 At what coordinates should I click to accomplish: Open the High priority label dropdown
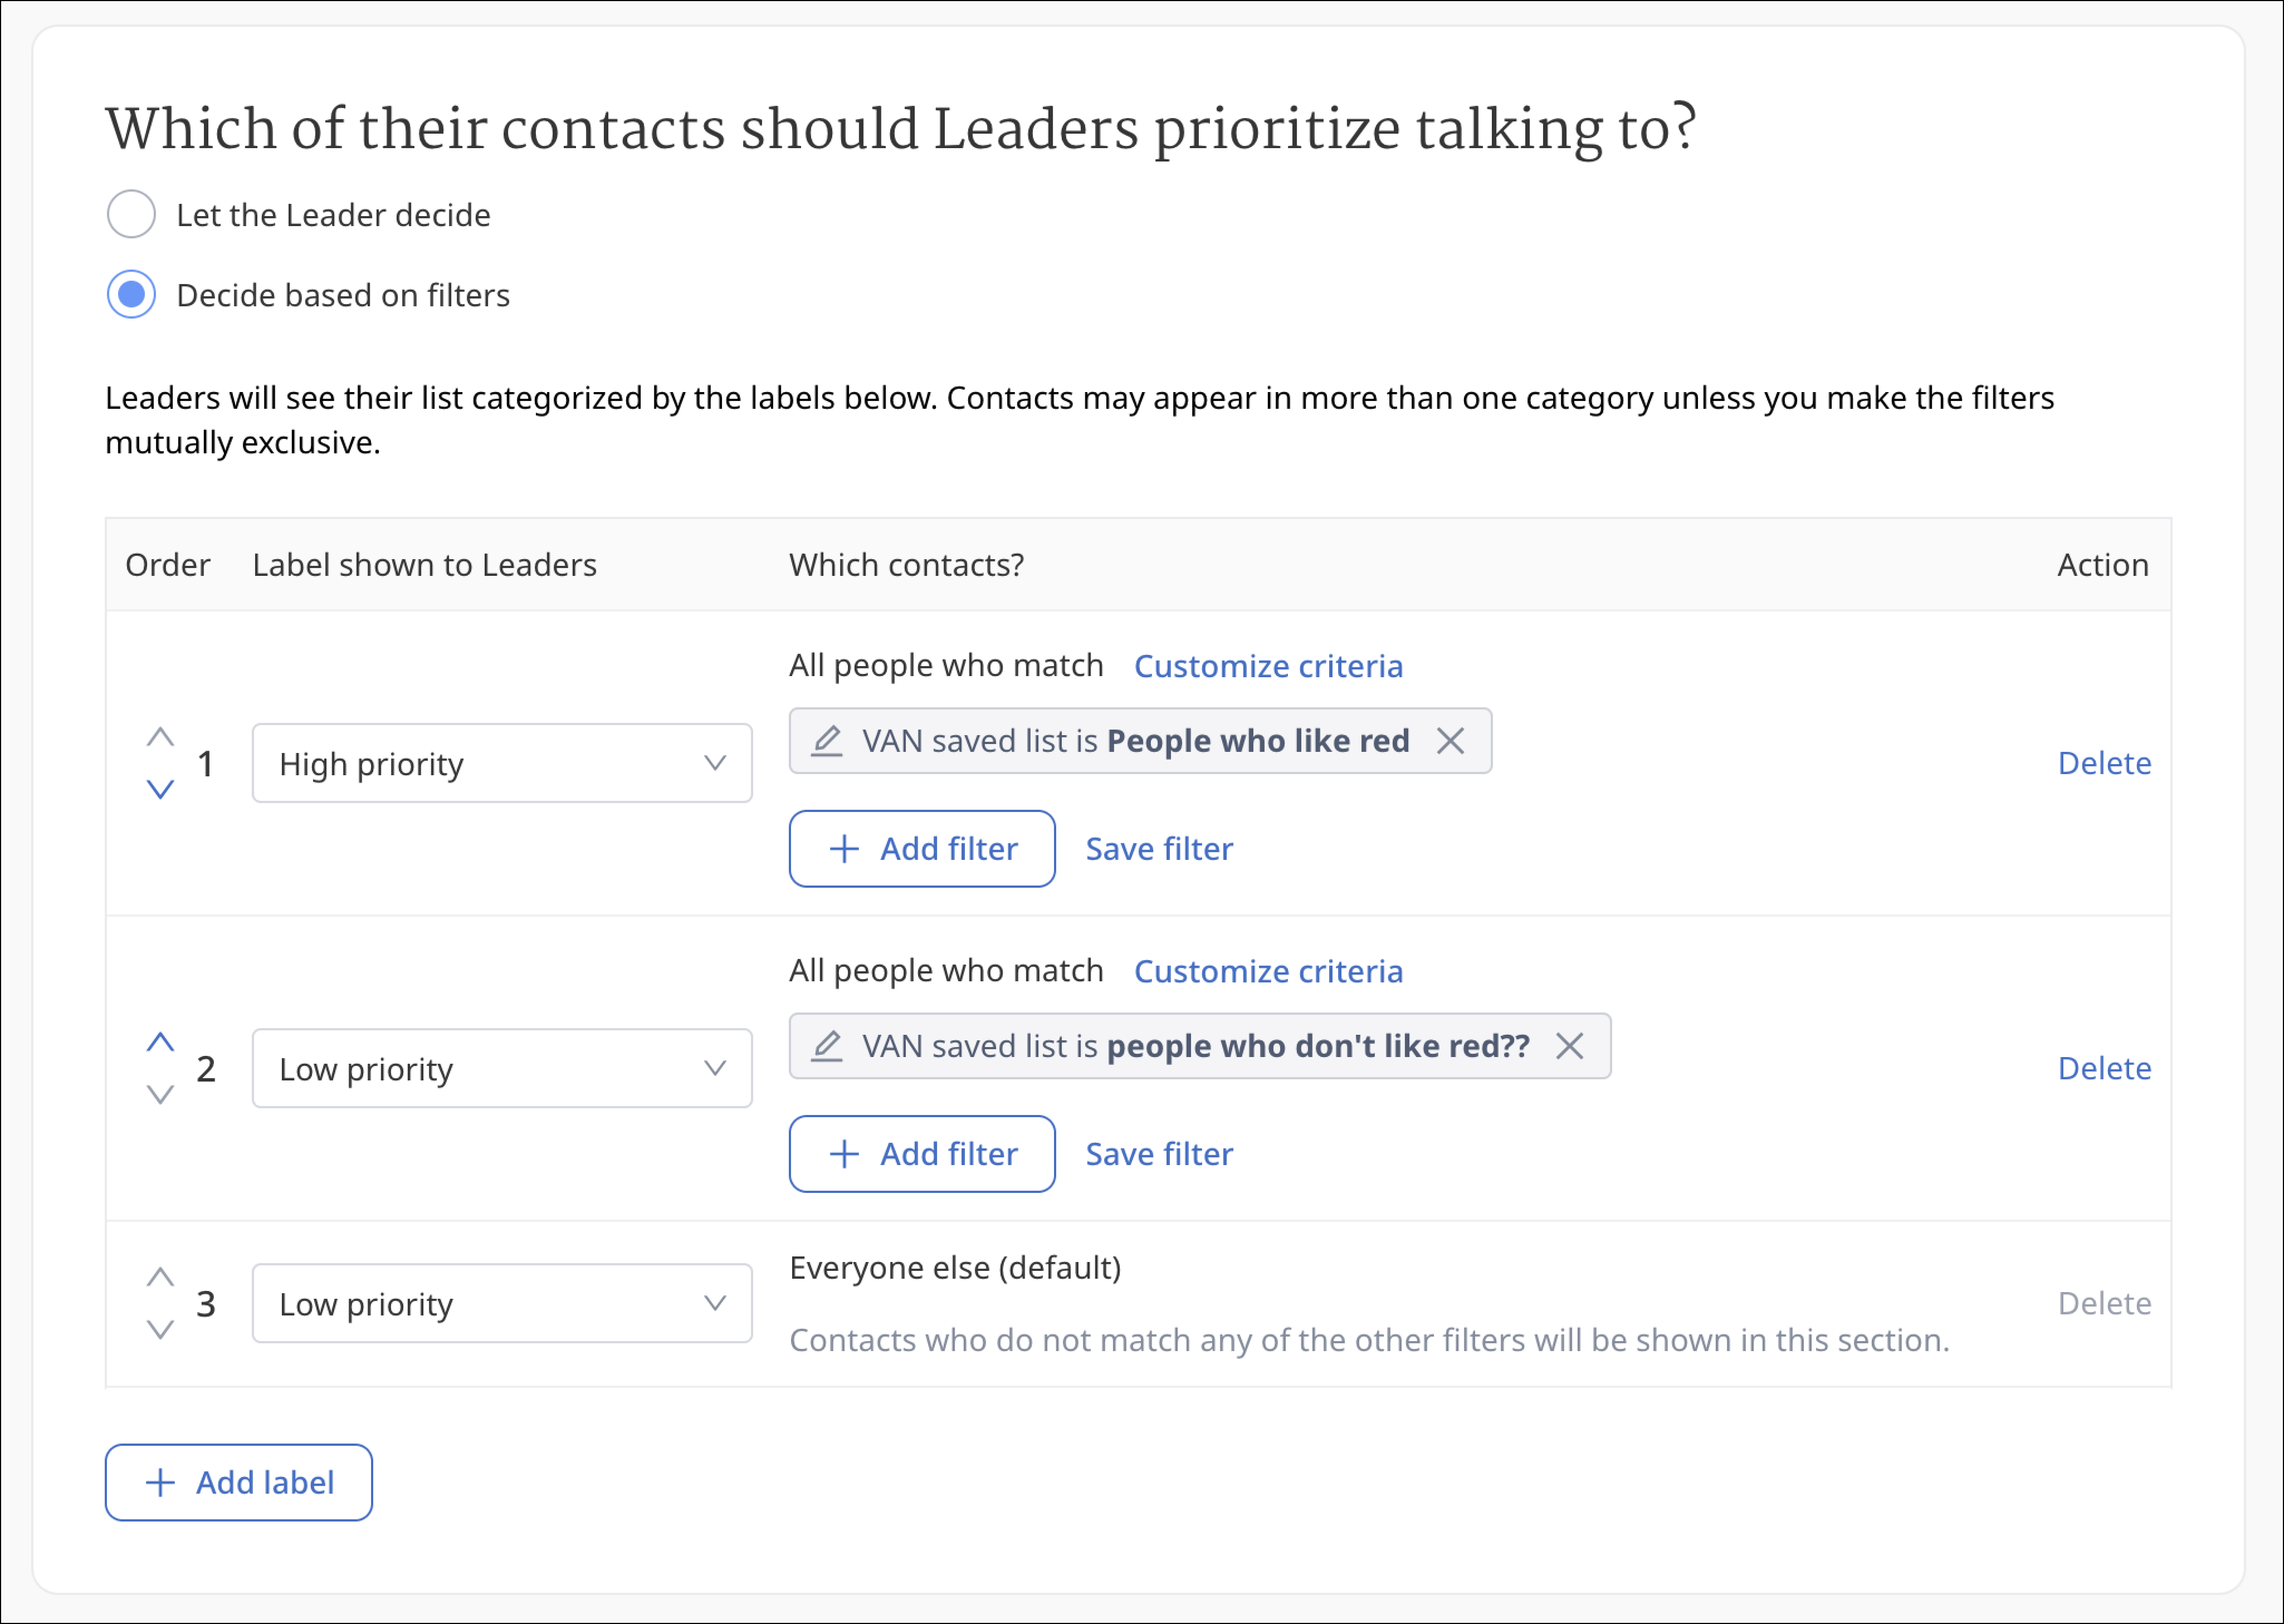(x=502, y=763)
